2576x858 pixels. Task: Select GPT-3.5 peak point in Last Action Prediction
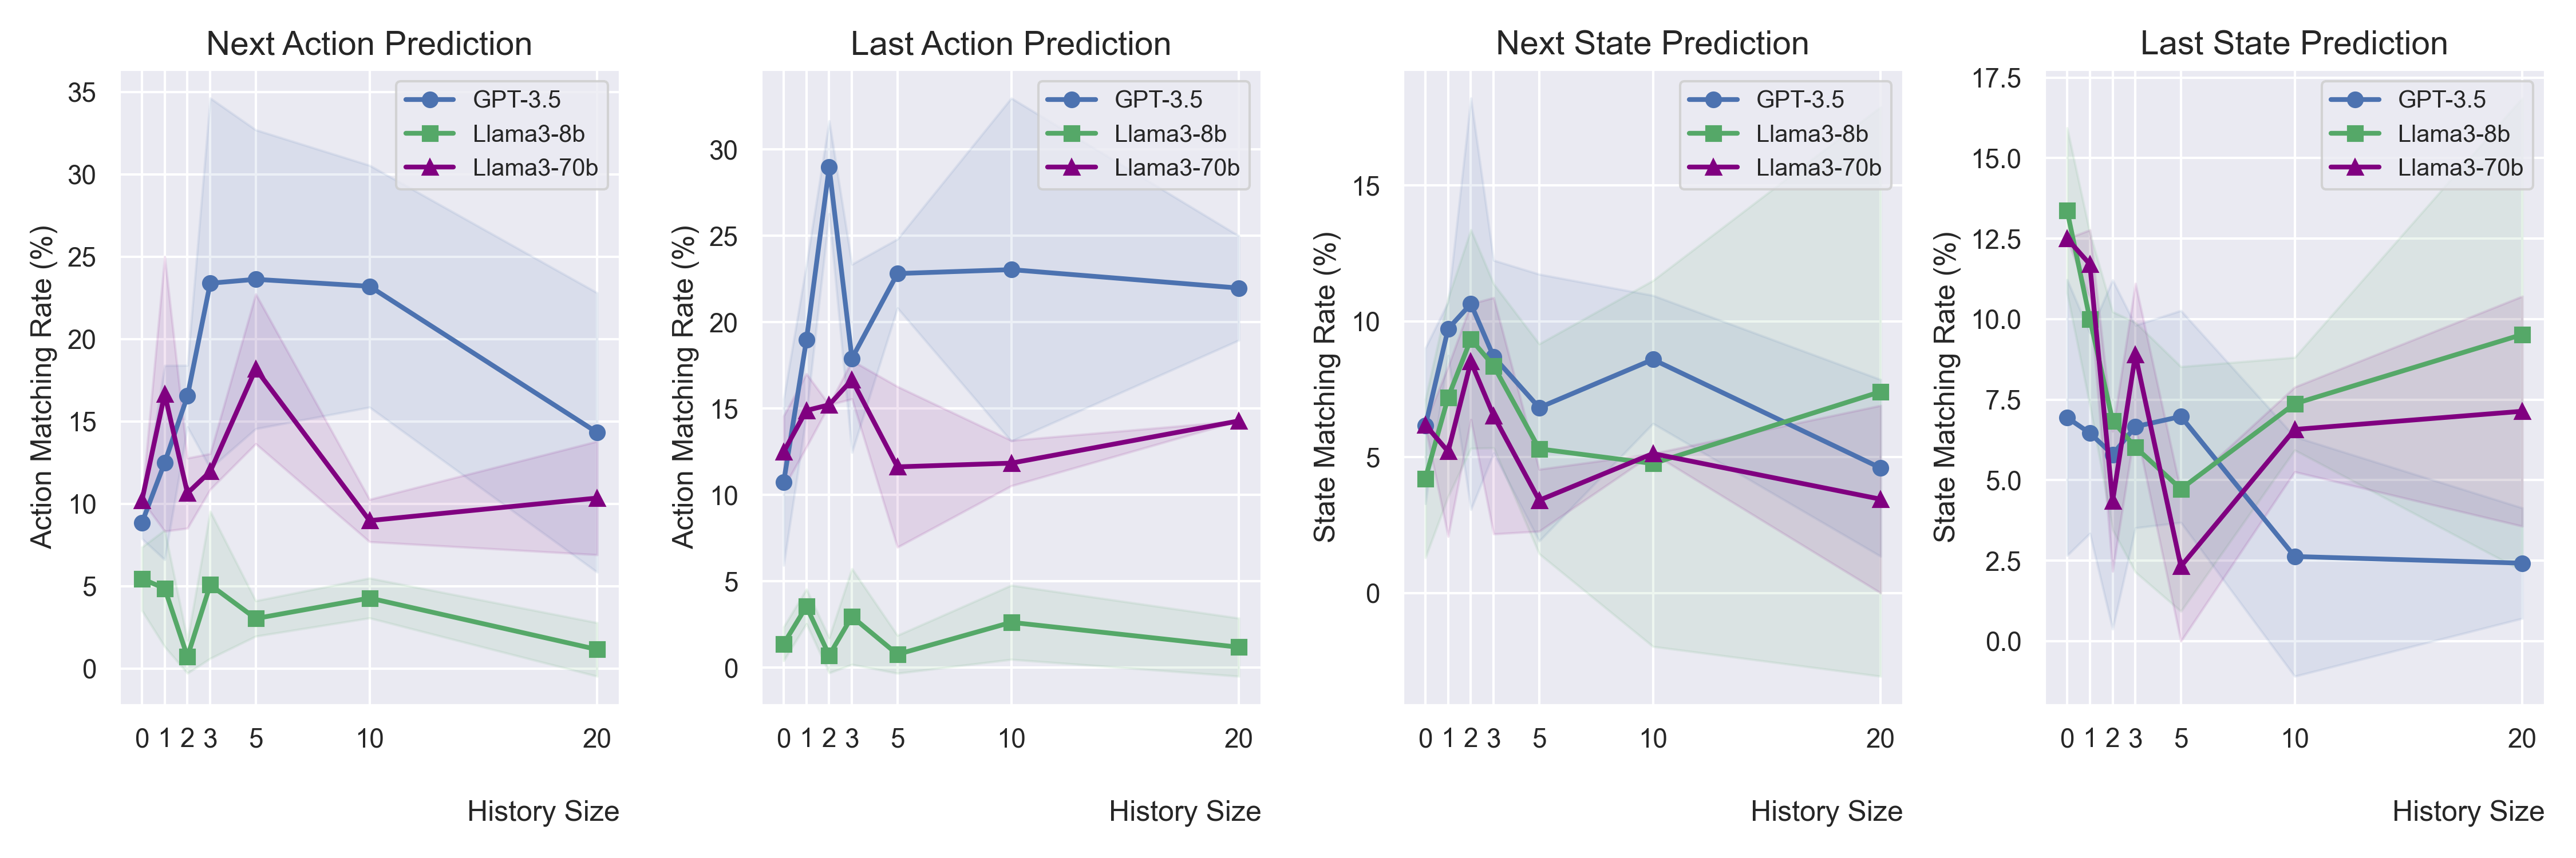(x=829, y=168)
